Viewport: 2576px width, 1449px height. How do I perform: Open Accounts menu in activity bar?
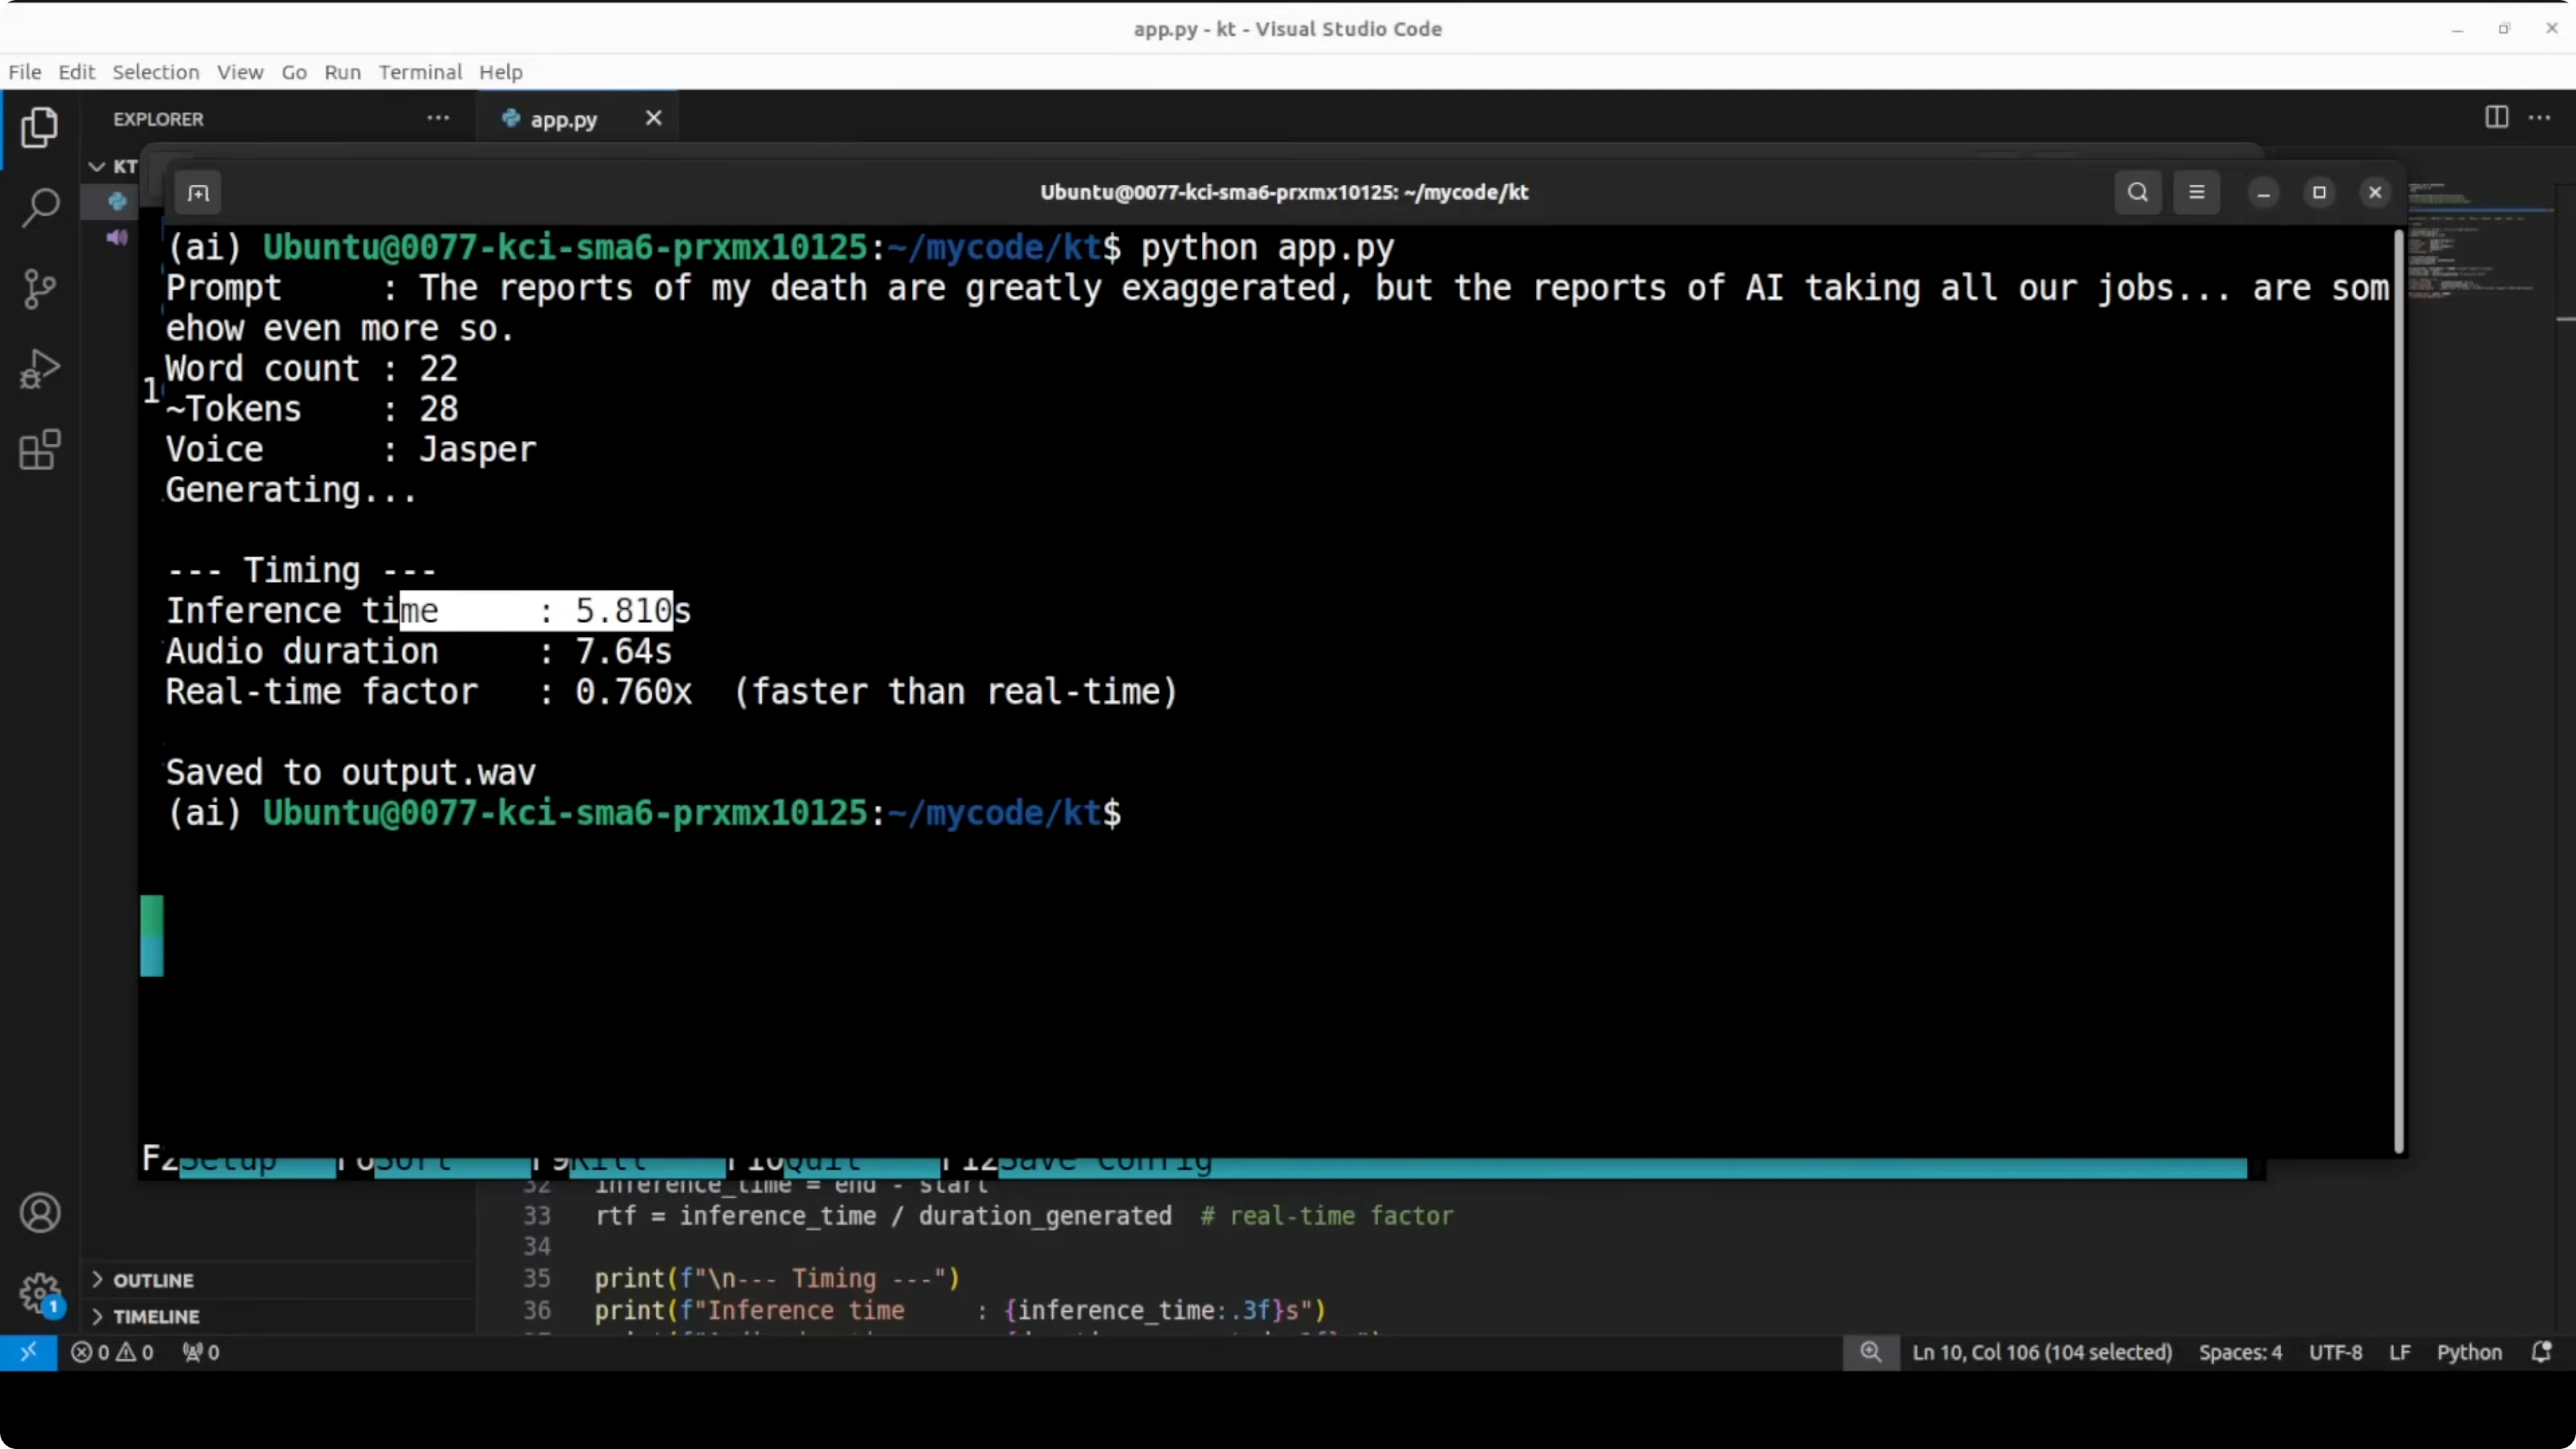coord(40,1213)
